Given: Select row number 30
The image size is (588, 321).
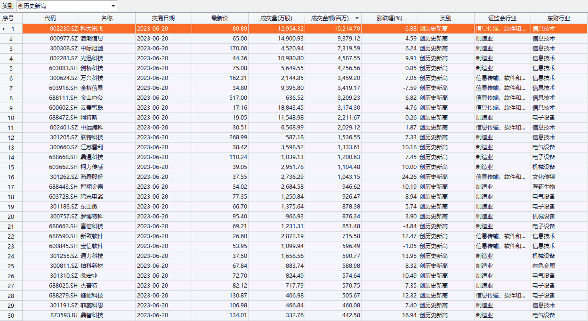Looking at the screenshot, I should click(11, 315).
